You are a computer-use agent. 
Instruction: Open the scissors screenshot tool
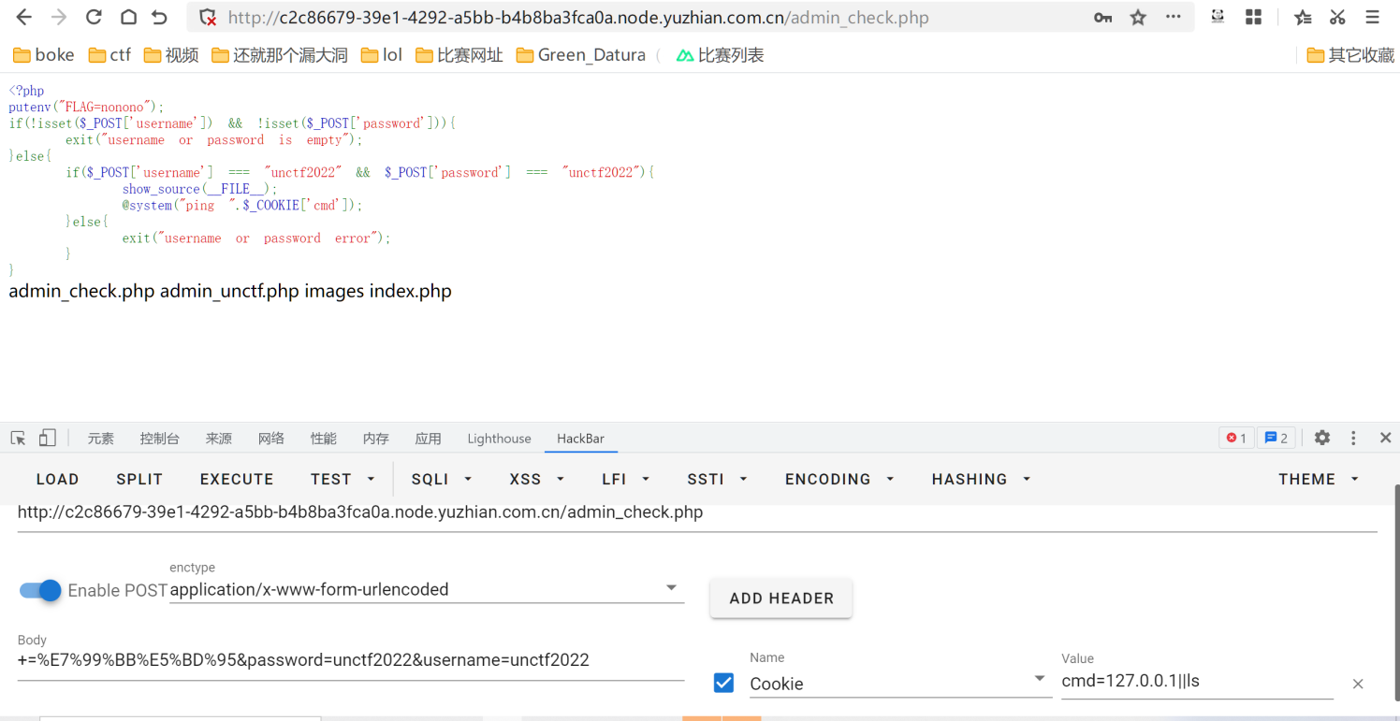point(1337,17)
